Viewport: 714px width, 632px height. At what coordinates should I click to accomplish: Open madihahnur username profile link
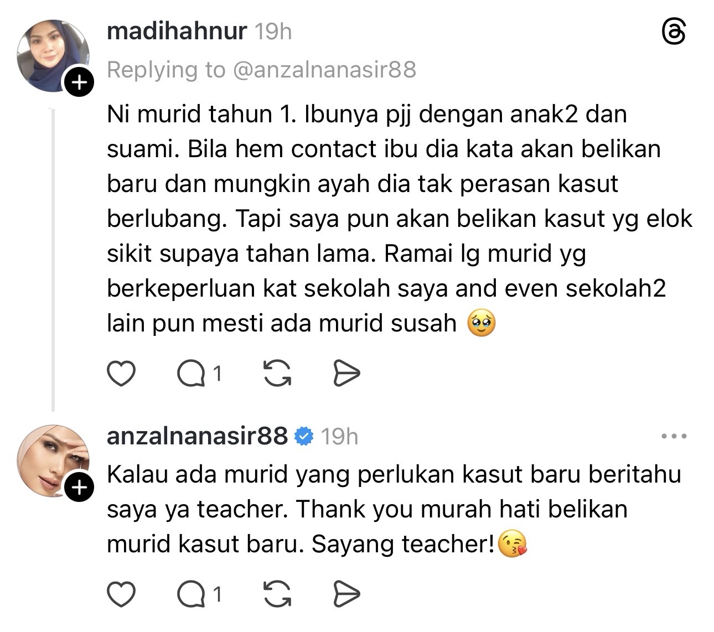[x=177, y=31]
